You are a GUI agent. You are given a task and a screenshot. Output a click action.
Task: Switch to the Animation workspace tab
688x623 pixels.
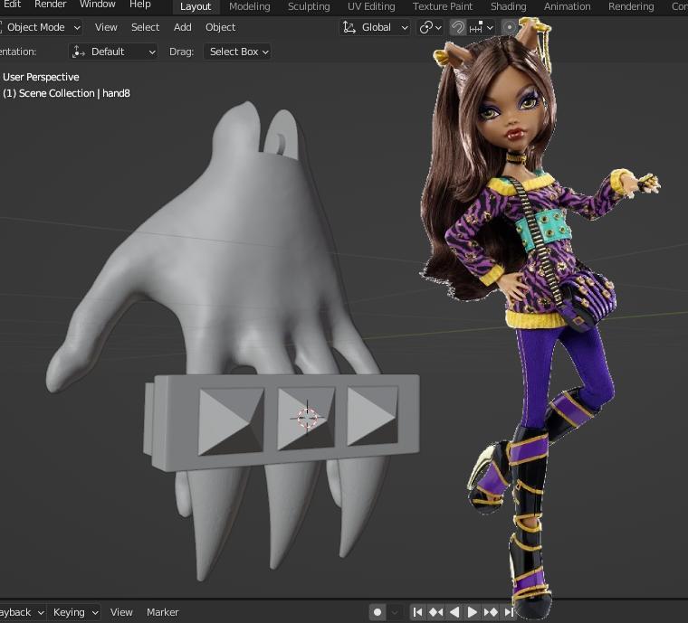[567, 6]
